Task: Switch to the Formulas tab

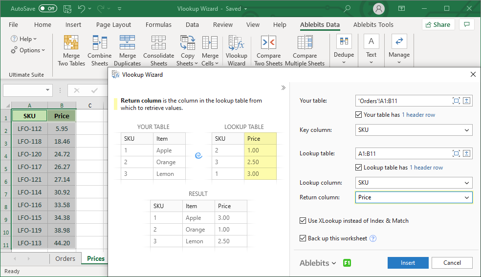Action: (x=158, y=24)
